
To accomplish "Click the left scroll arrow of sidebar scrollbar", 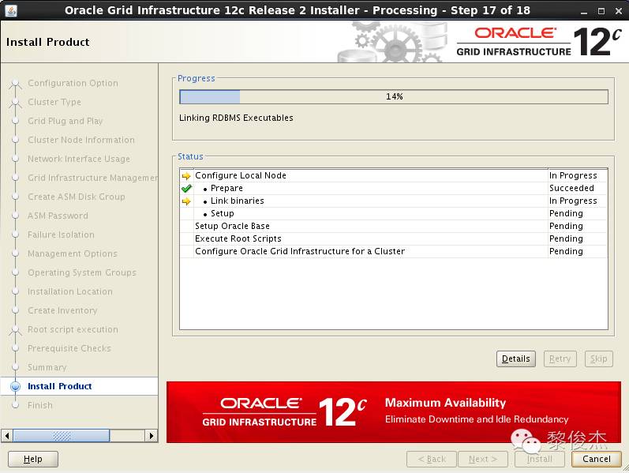I will (x=7, y=436).
